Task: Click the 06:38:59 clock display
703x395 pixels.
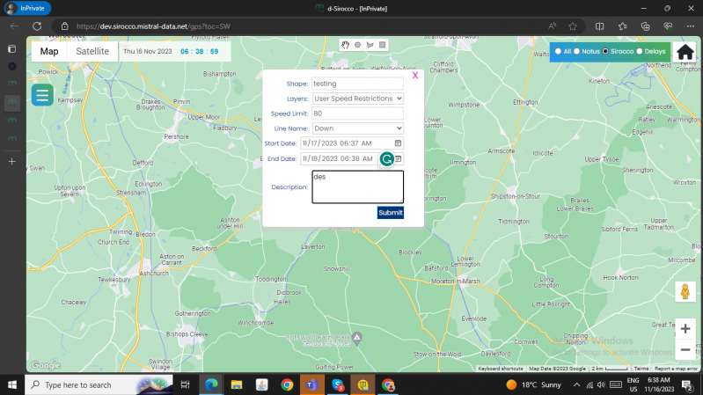Action: coord(200,52)
